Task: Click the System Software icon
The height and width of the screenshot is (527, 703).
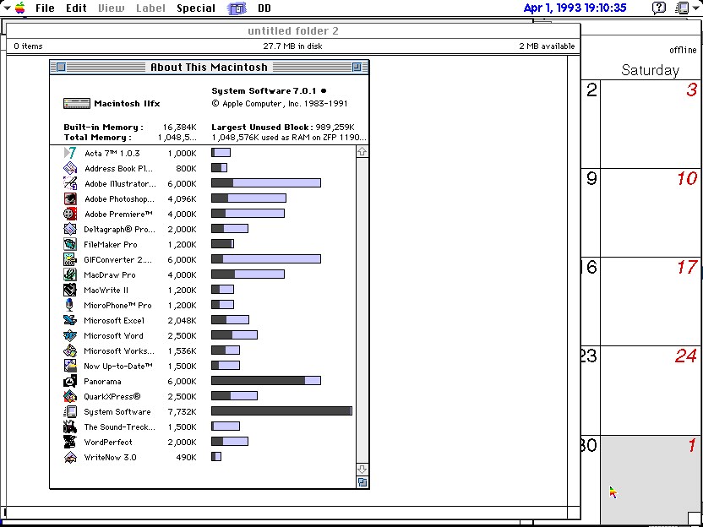Action: 70,412
